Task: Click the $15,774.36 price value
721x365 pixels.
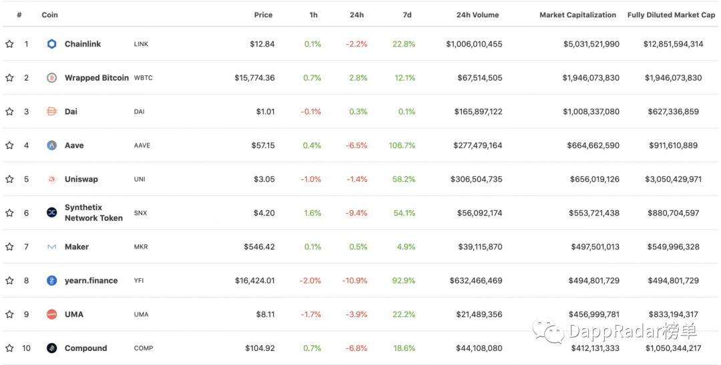Action: click(255, 77)
